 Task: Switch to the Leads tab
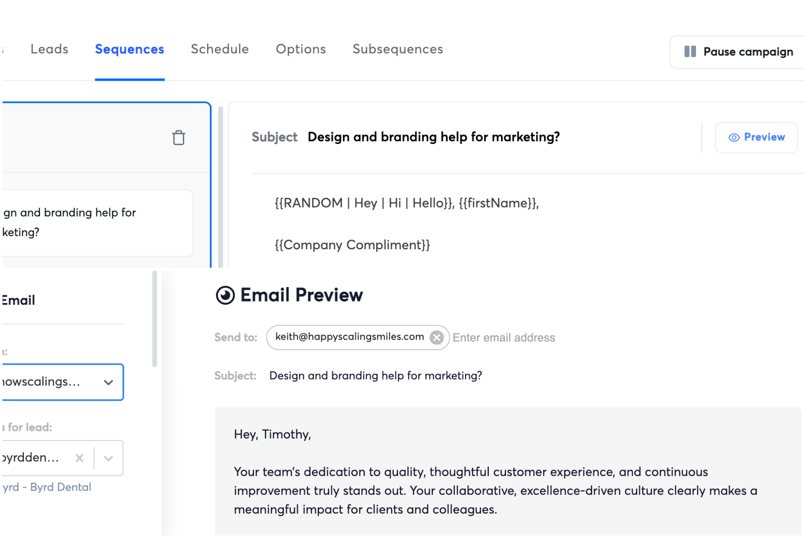(49, 49)
